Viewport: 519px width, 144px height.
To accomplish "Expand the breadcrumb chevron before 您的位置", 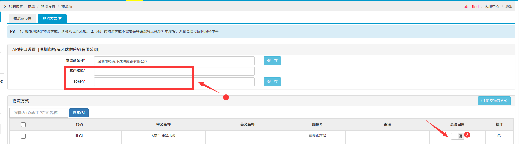I will pos(5,6).
